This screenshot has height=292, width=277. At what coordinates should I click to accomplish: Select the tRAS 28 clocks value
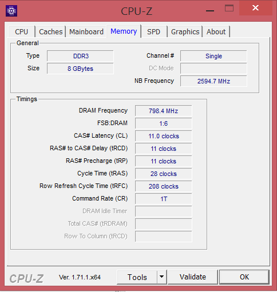click(164, 174)
